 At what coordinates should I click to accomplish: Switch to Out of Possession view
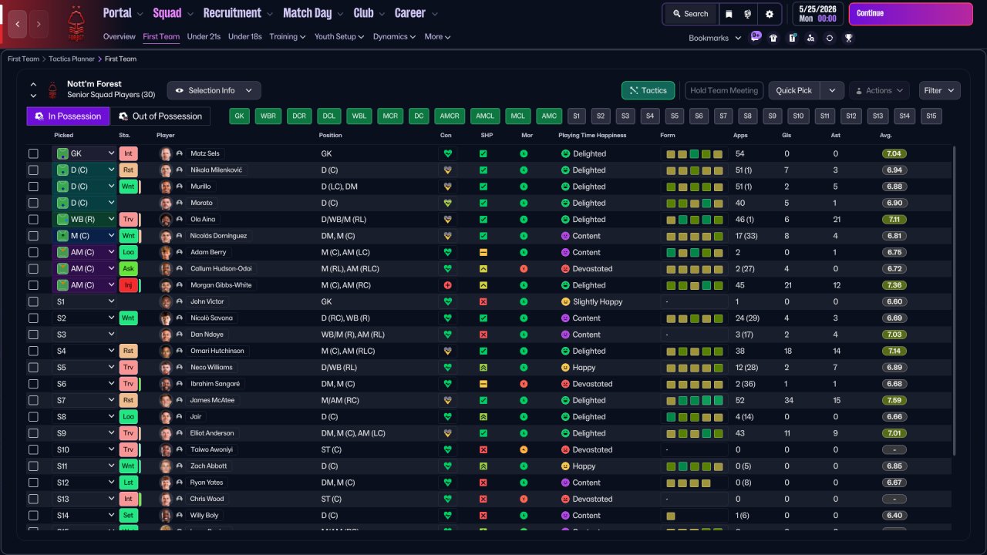tap(160, 116)
